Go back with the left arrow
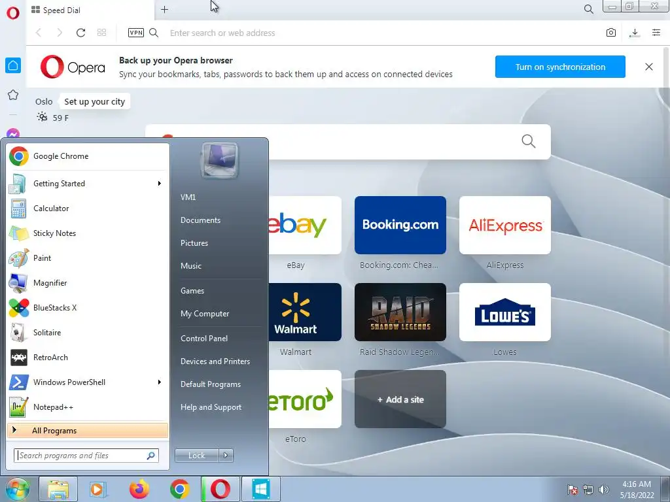 coord(39,33)
